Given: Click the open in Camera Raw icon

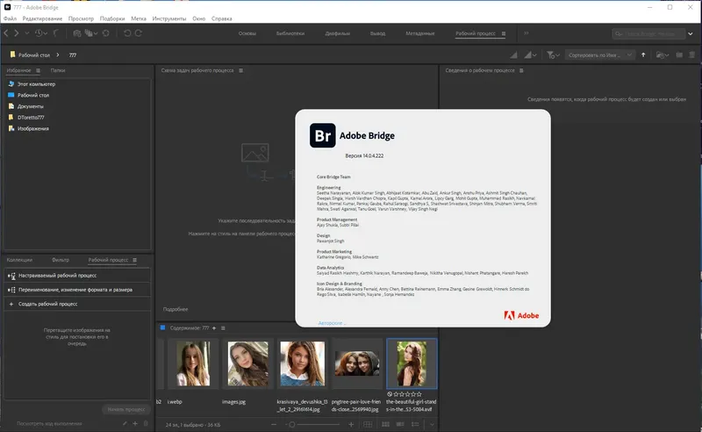Looking at the screenshot, I should [x=106, y=33].
